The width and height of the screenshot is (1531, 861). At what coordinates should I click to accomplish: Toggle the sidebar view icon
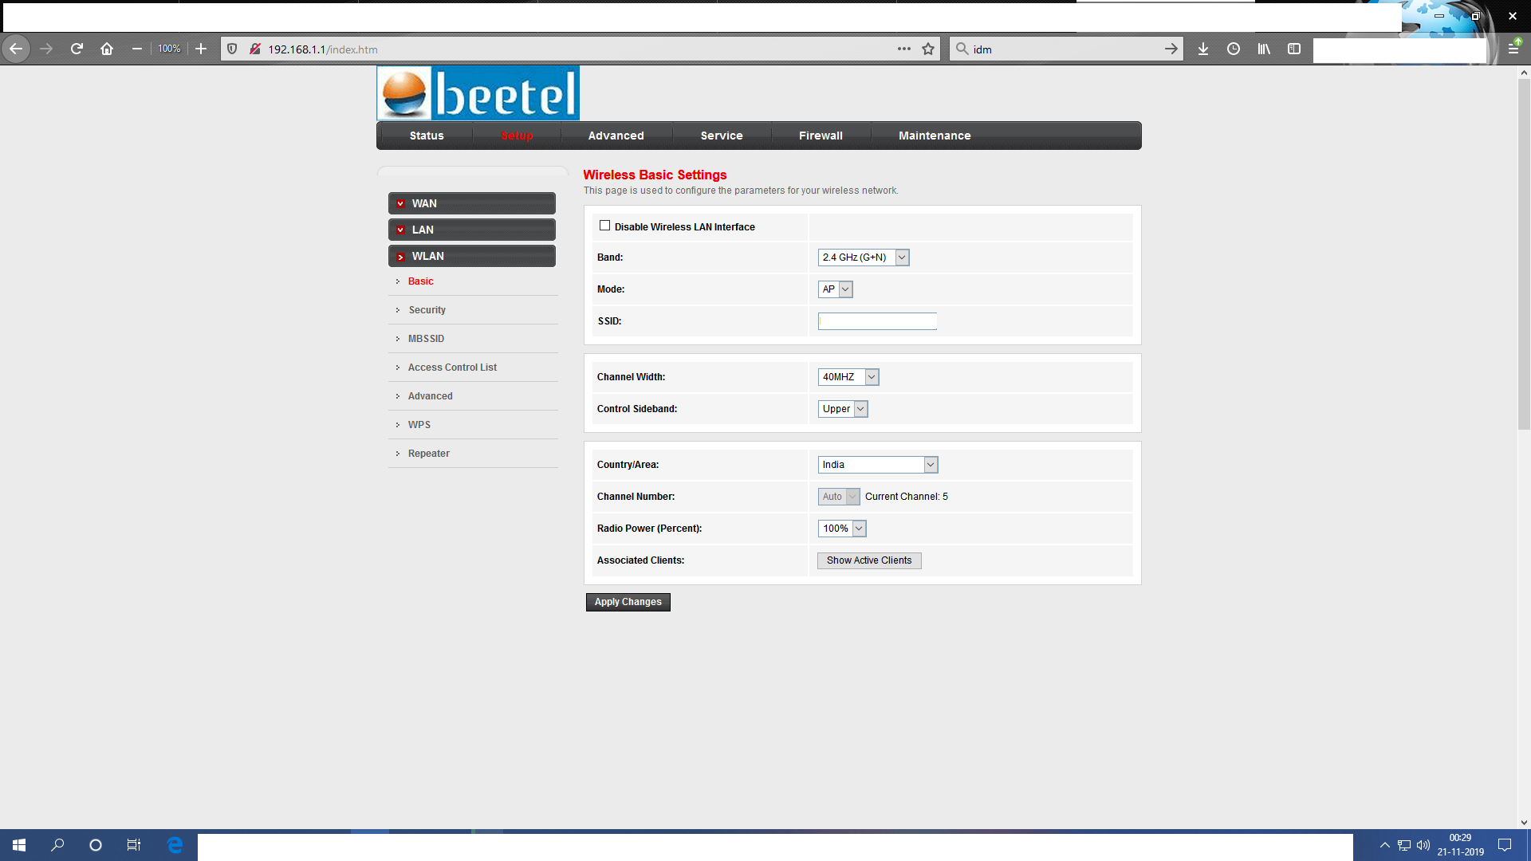pos(1294,49)
